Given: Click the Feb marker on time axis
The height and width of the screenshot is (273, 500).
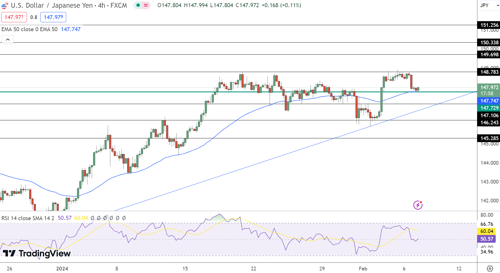Looking at the screenshot, I should (x=363, y=269).
